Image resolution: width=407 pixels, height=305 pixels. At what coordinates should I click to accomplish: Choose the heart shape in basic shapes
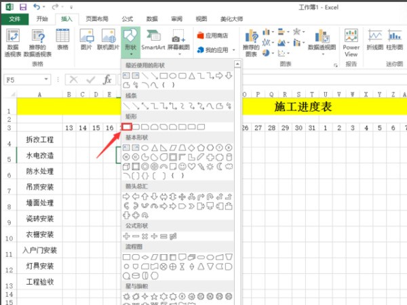[192, 166]
